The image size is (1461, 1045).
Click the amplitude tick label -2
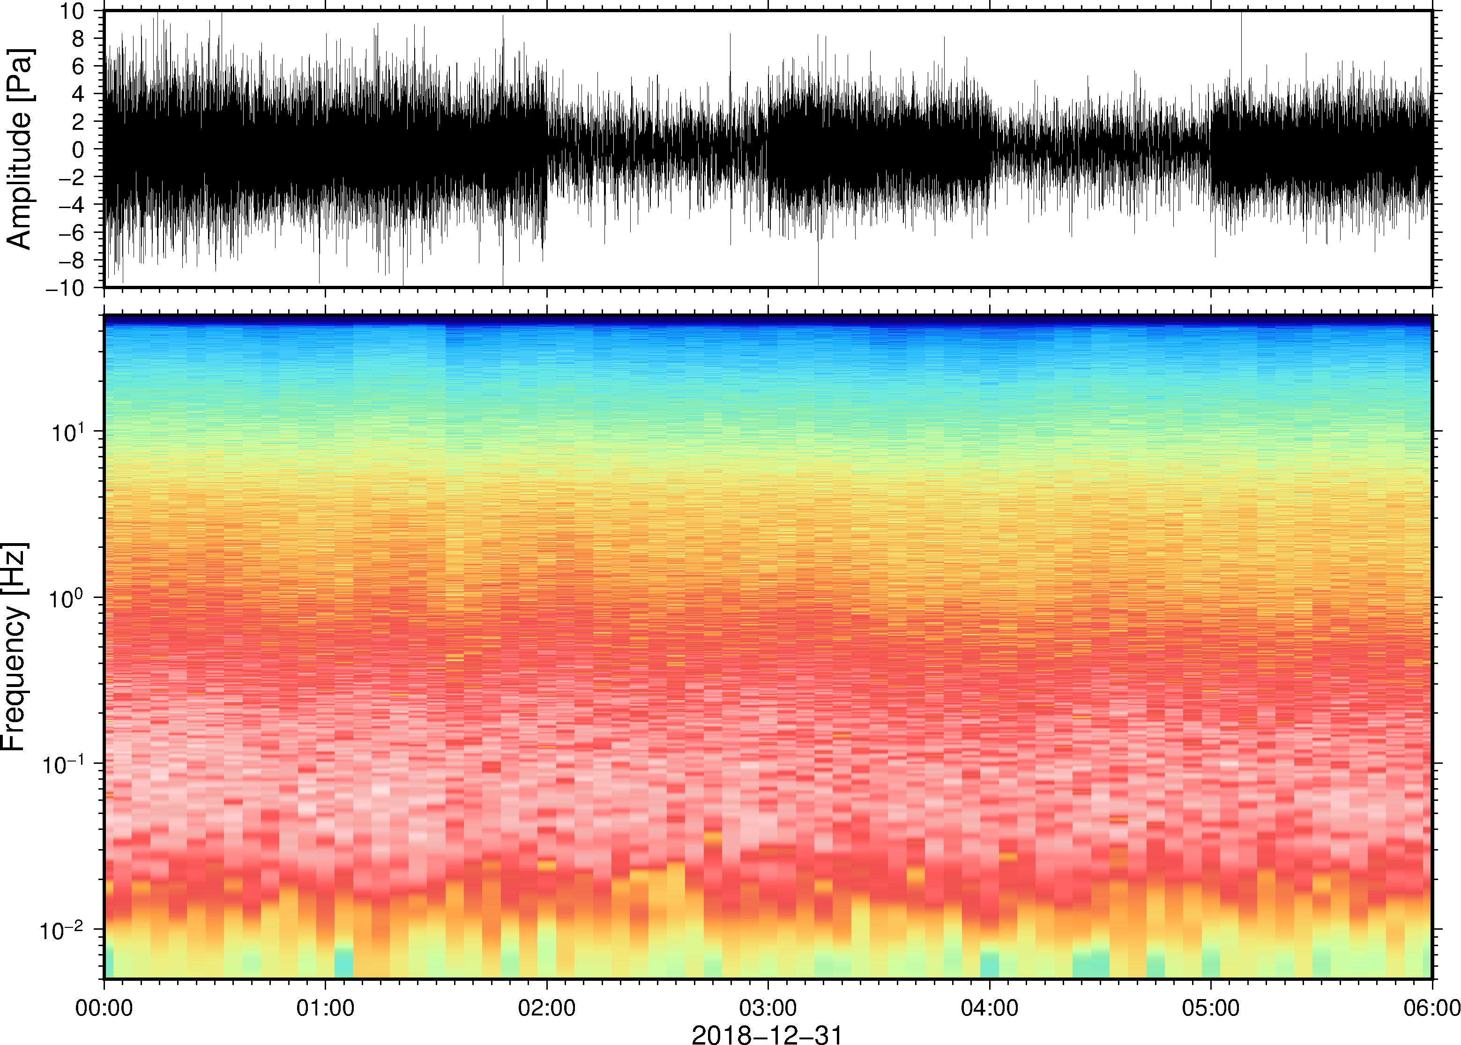[71, 177]
